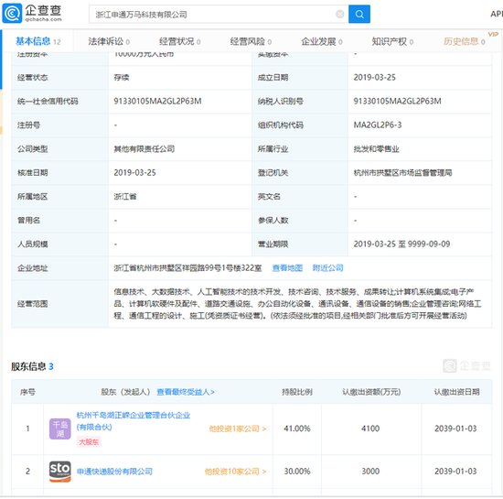Select the 其他有限责任公司 company type
Image resolution: width=503 pixels, height=499 pixels.
pyautogui.click(x=144, y=149)
